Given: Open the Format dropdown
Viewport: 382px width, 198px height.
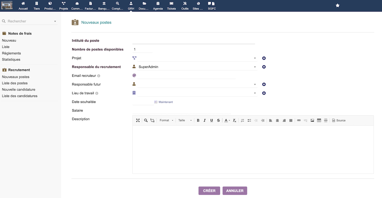Looking at the screenshot, I should [x=166, y=120].
